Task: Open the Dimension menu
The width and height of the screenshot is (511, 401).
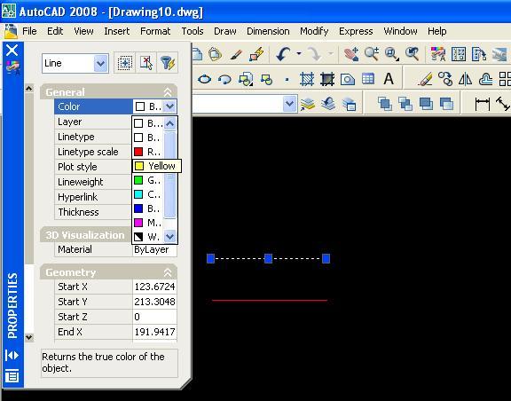Action: click(x=268, y=31)
